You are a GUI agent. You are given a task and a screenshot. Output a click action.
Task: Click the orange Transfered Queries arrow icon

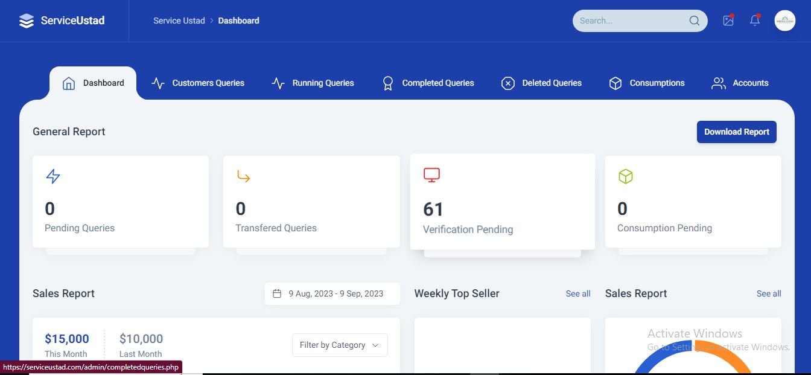pyautogui.click(x=243, y=176)
